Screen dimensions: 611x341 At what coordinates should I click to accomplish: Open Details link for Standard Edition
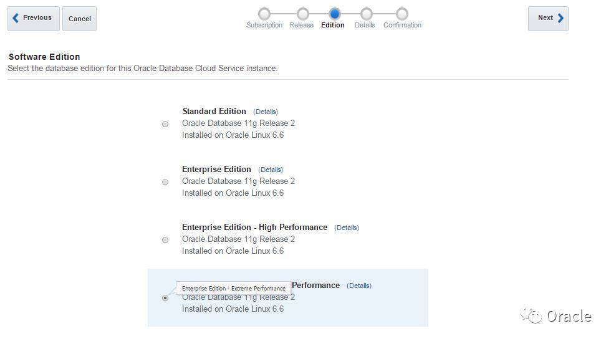pyautogui.click(x=266, y=112)
